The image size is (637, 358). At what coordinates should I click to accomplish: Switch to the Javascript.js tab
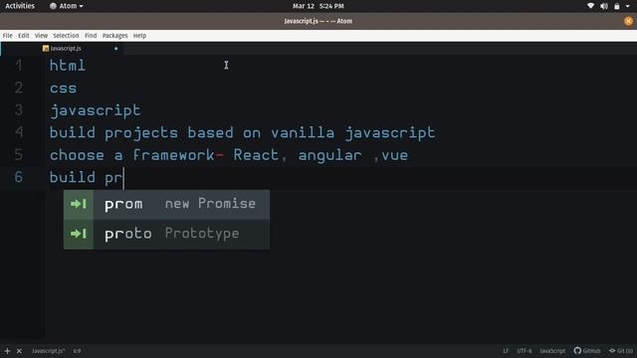point(62,49)
